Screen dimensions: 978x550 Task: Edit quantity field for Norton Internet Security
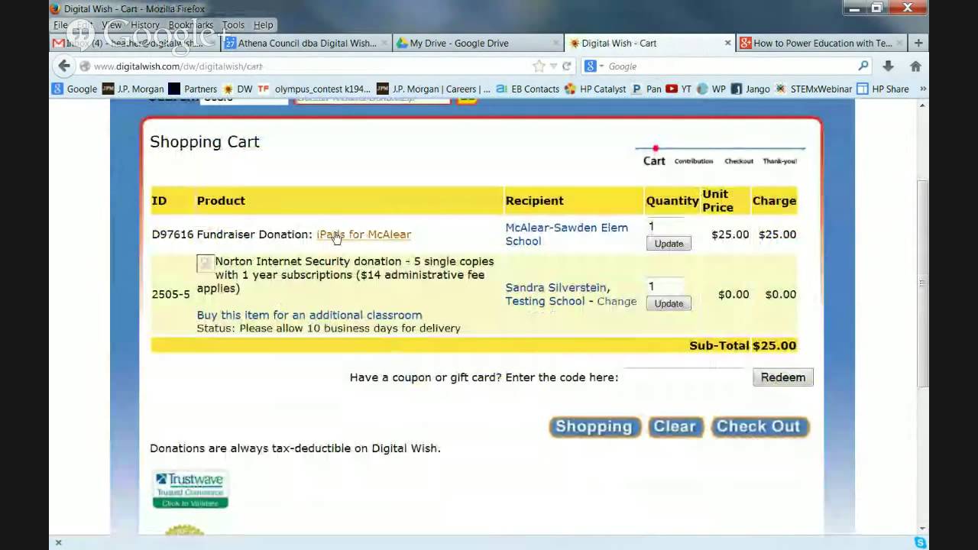[x=665, y=286]
